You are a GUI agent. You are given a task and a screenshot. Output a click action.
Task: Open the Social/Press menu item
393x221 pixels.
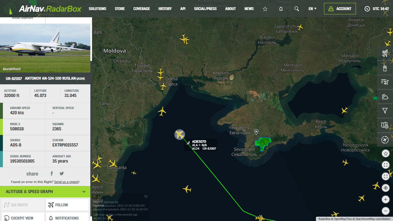click(x=205, y=9)
